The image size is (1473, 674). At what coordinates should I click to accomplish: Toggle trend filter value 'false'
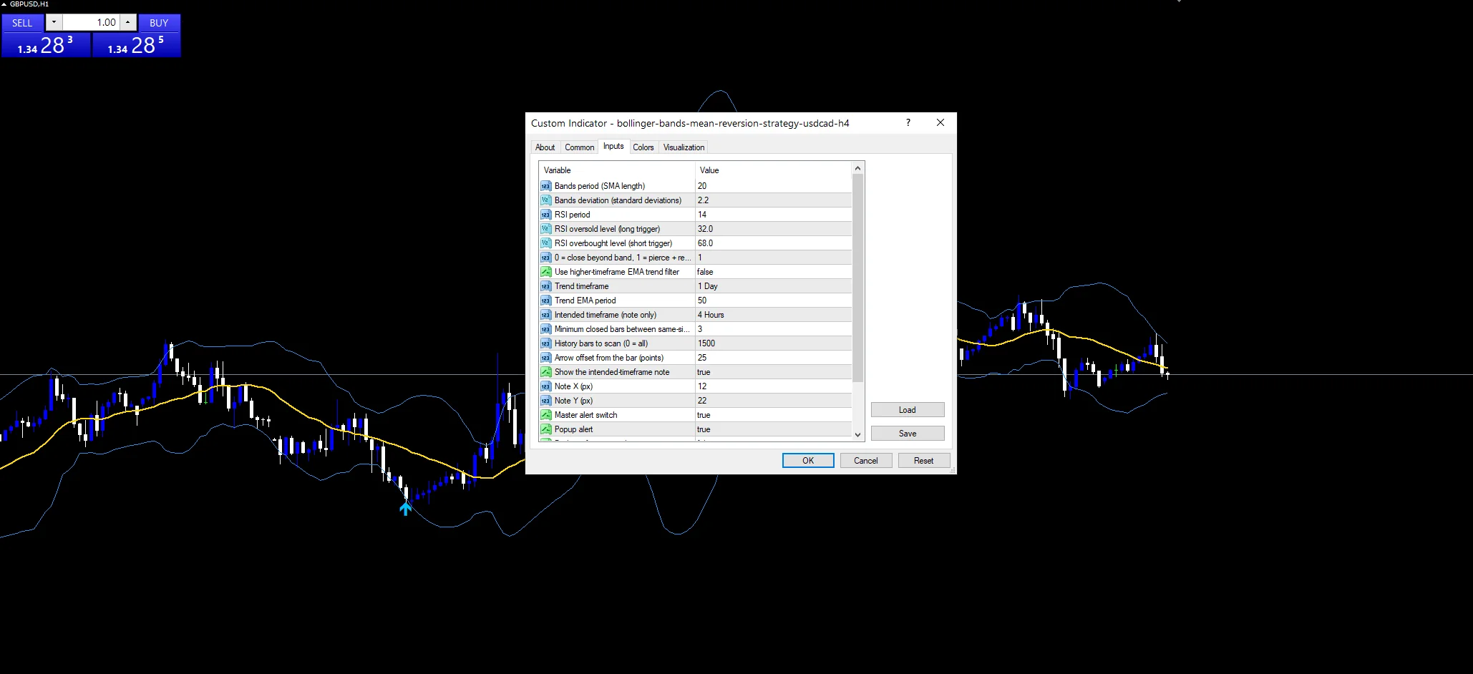[773, 272]
